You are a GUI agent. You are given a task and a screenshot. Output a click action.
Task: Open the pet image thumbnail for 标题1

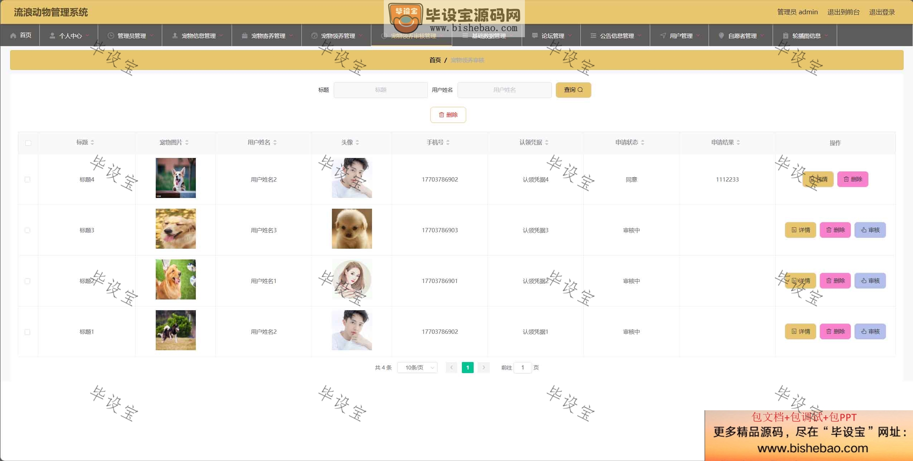176,330
